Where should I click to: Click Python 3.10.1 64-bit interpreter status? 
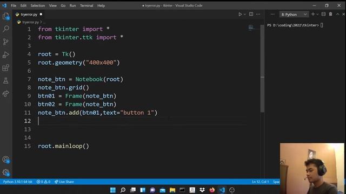pyautogui.click(x=18, y=182)
